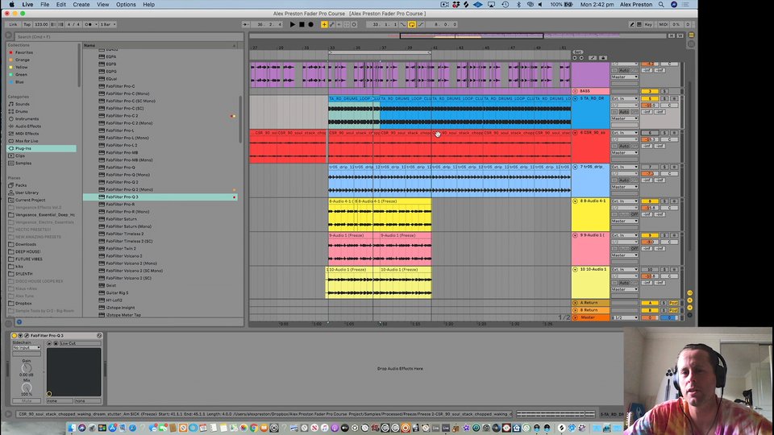774x435 pixels.
Task: Open the Edit menu
Action: (60, 5)
